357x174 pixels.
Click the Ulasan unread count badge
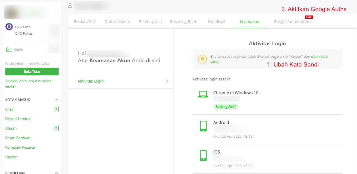click(56, 128)
